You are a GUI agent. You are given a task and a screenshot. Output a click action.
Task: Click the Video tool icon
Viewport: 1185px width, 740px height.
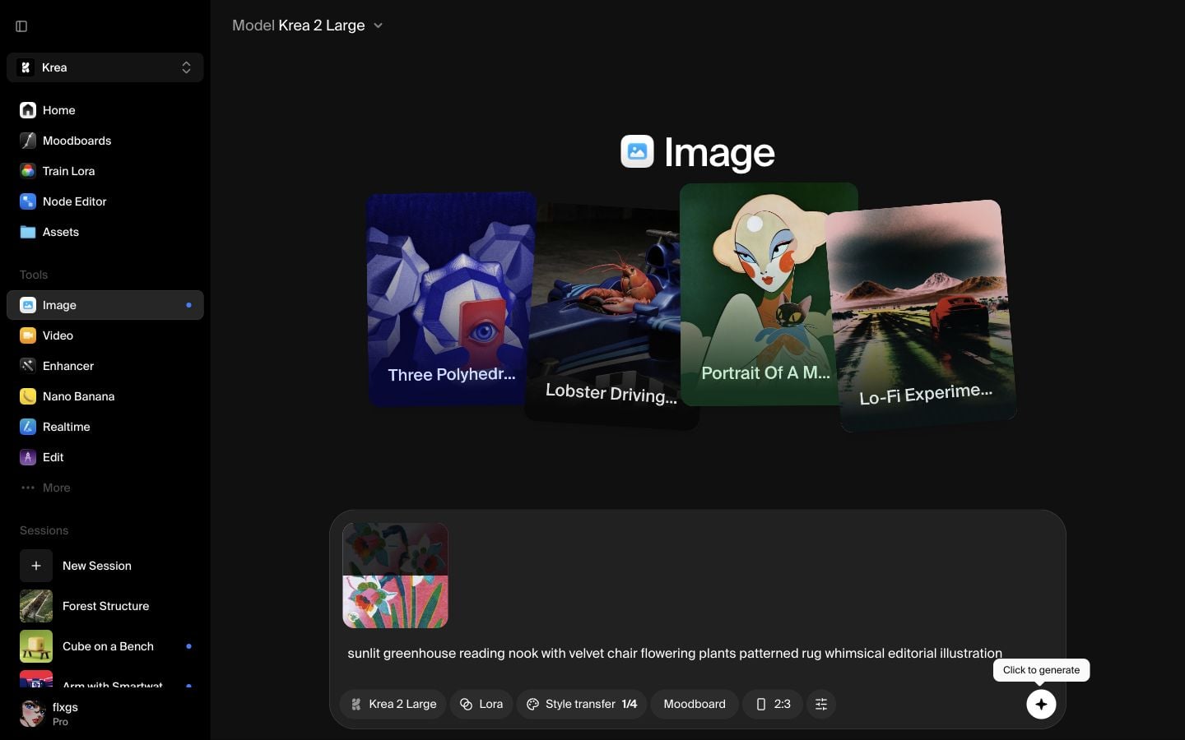[28, 335]
